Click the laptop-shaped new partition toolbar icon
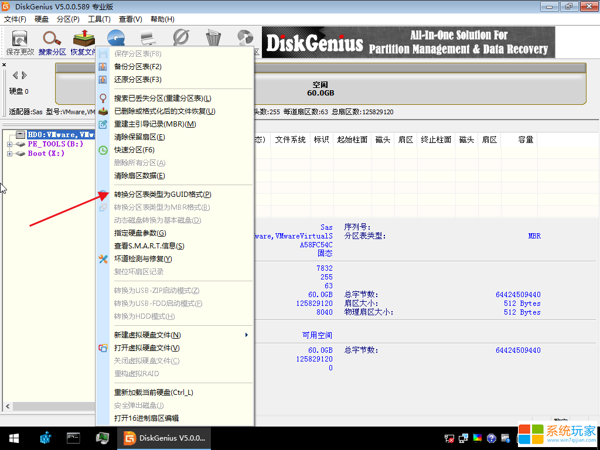This screenshot has height=450, width=600. 148,38
